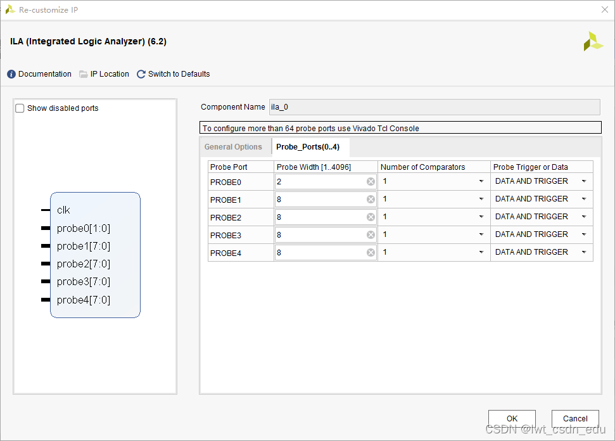Select the probe3[7:0] port on diagram
Viewport: 615px width, 441px height.
[83, 282]
